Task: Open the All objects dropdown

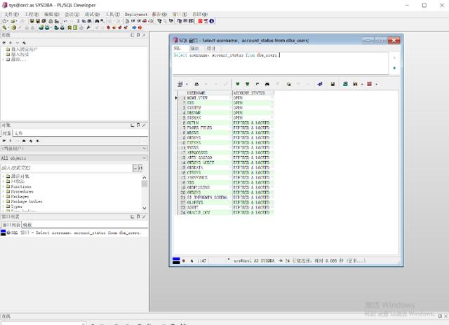Action: coord(74,158)
